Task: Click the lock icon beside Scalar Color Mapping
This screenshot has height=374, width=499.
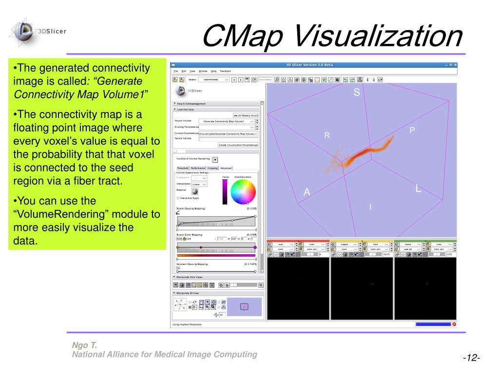Action: tap(184, 239)
